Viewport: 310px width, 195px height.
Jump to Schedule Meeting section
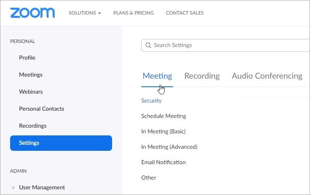pos(163,116)
